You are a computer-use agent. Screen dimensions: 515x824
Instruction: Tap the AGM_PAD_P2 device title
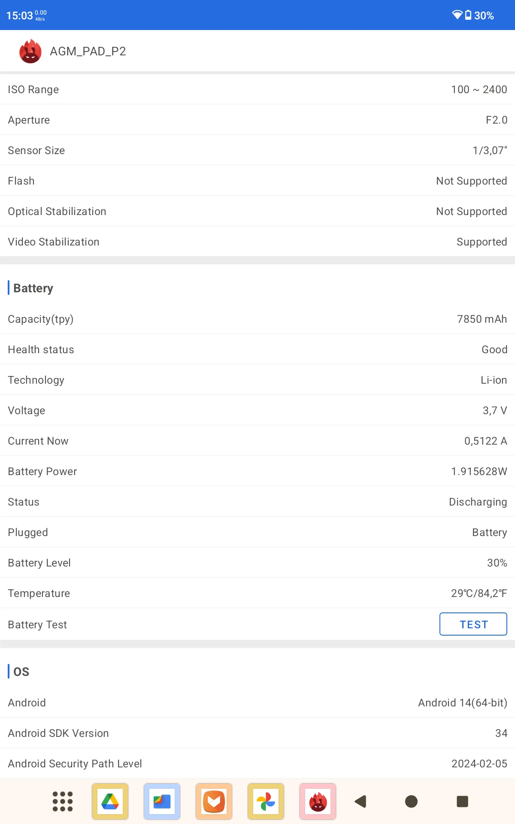coord(88,51)
